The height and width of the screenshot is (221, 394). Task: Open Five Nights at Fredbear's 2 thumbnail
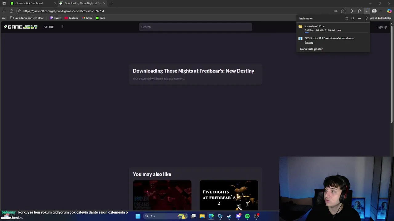(229, 195)
